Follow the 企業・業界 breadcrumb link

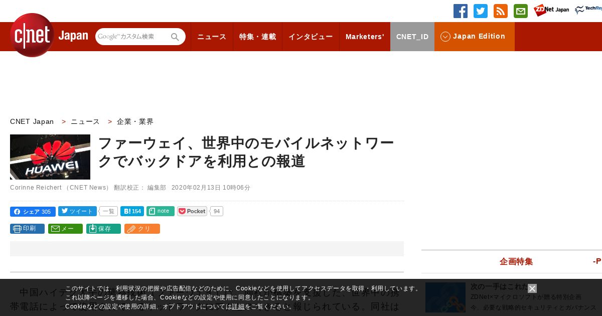(x=135, y=121)
